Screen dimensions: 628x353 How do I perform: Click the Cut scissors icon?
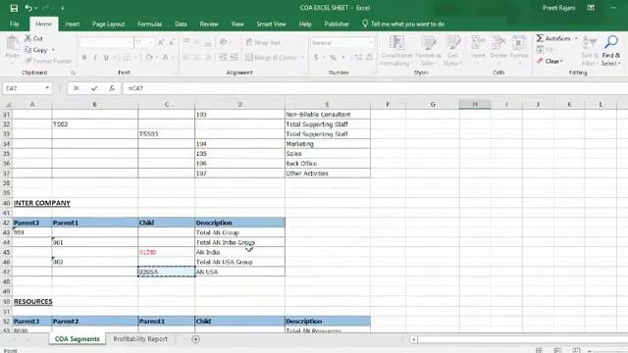pyautogui.click(x=28, y=38)
